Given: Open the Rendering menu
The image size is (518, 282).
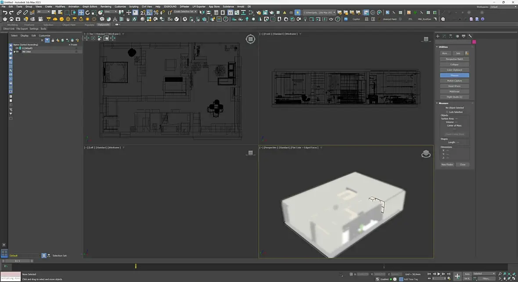Looking at the screenshot, I should pos(106,7).
